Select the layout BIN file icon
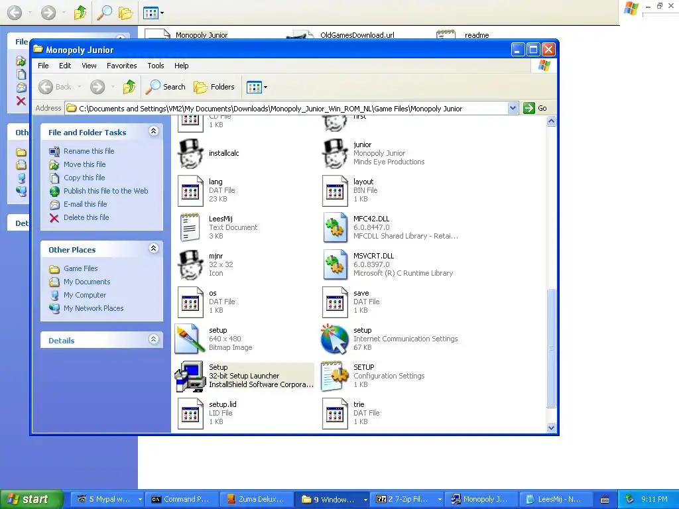Viewport: 679px width, 509px height. pos(335,190)
